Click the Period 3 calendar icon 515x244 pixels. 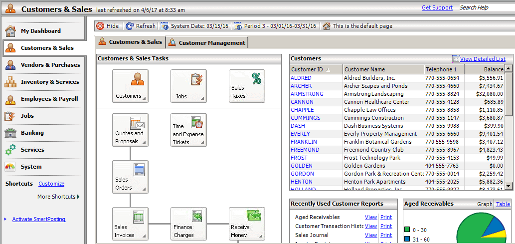pyautogui.click(x=238, y=26)
